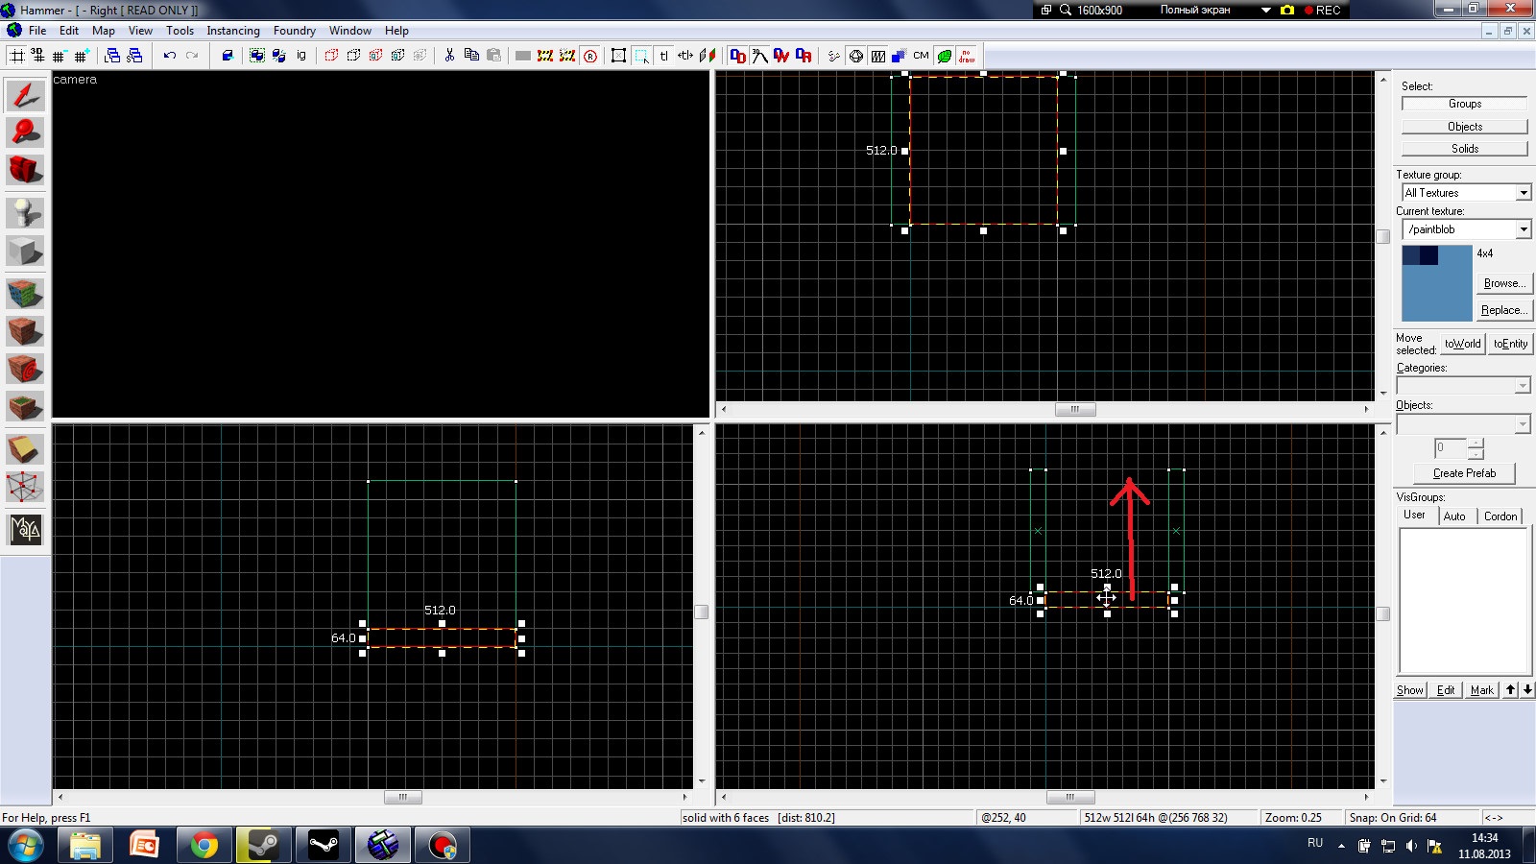Toggle the ig ignore groups button
The height and width of the screenshot is (864, 1536).
click(x=301, y=56)
